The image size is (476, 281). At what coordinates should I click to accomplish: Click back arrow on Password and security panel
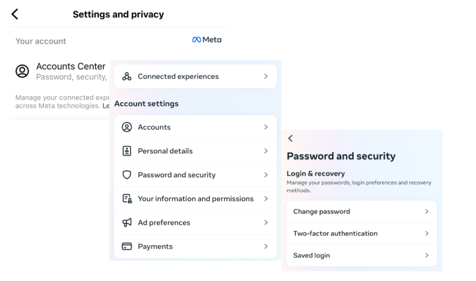(x=291, y=138)
